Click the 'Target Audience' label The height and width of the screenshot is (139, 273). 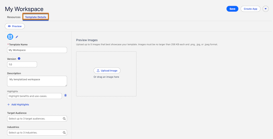[x=17, y=113]
